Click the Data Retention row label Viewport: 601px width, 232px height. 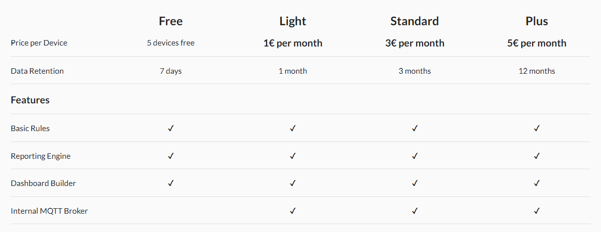point(37,71)
